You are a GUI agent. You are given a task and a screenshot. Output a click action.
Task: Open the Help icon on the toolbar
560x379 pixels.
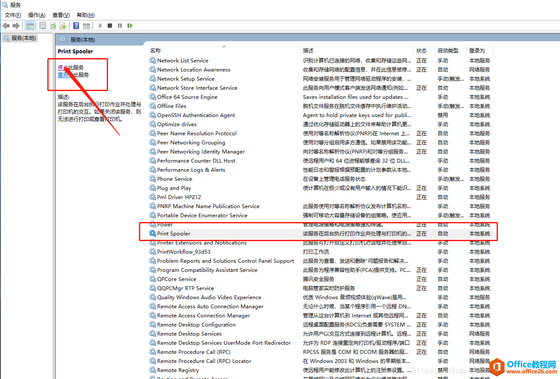pos(75,26)
